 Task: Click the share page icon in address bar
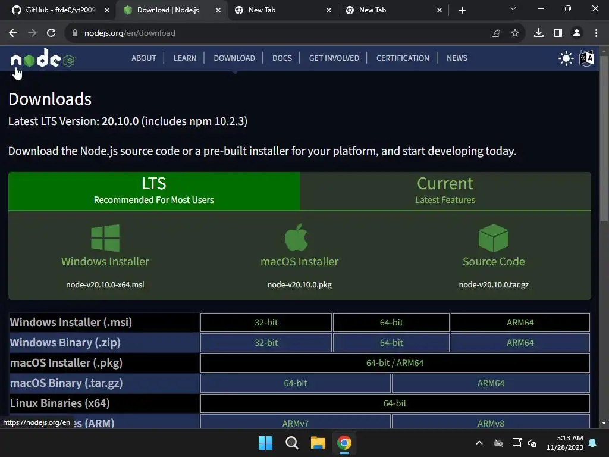pos(496,33)
